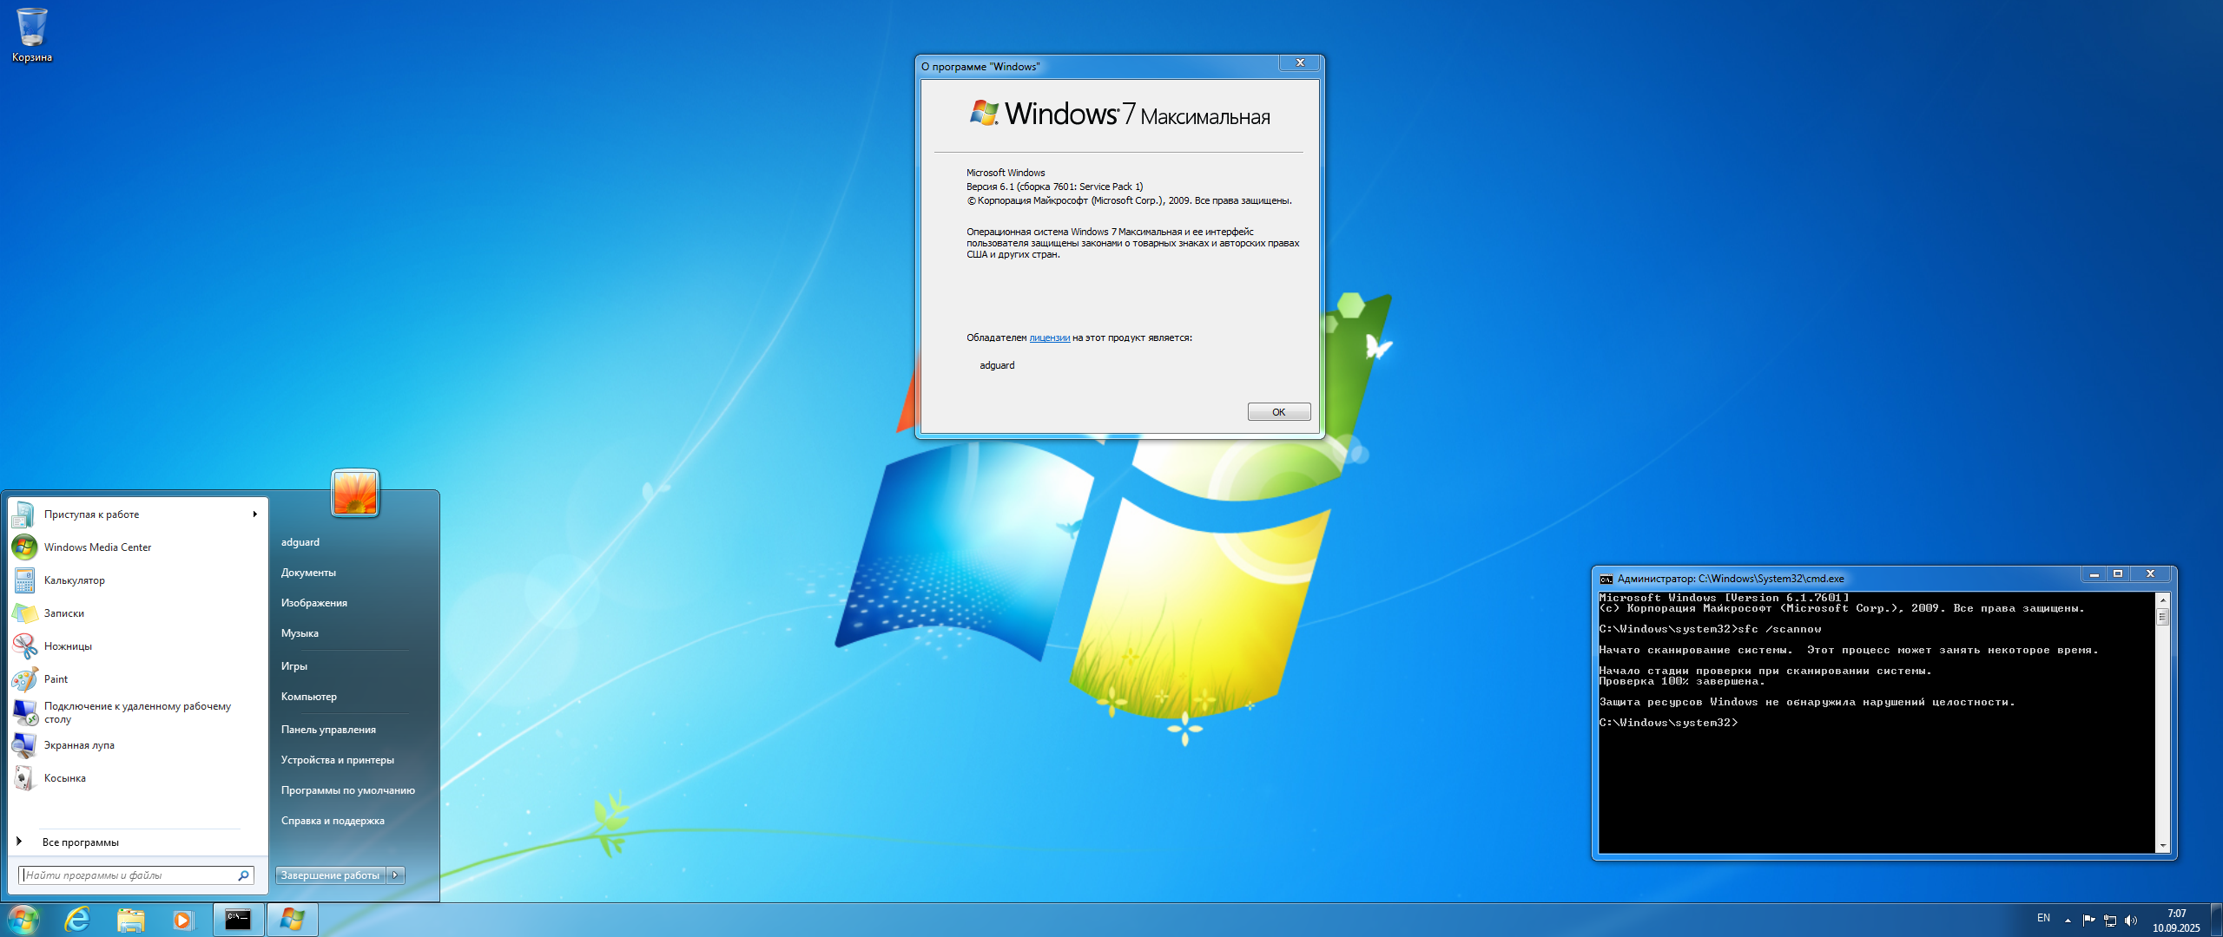Open Устройства и принтеры
This screenshot has height=937, width=2223.
pos(337,760)
